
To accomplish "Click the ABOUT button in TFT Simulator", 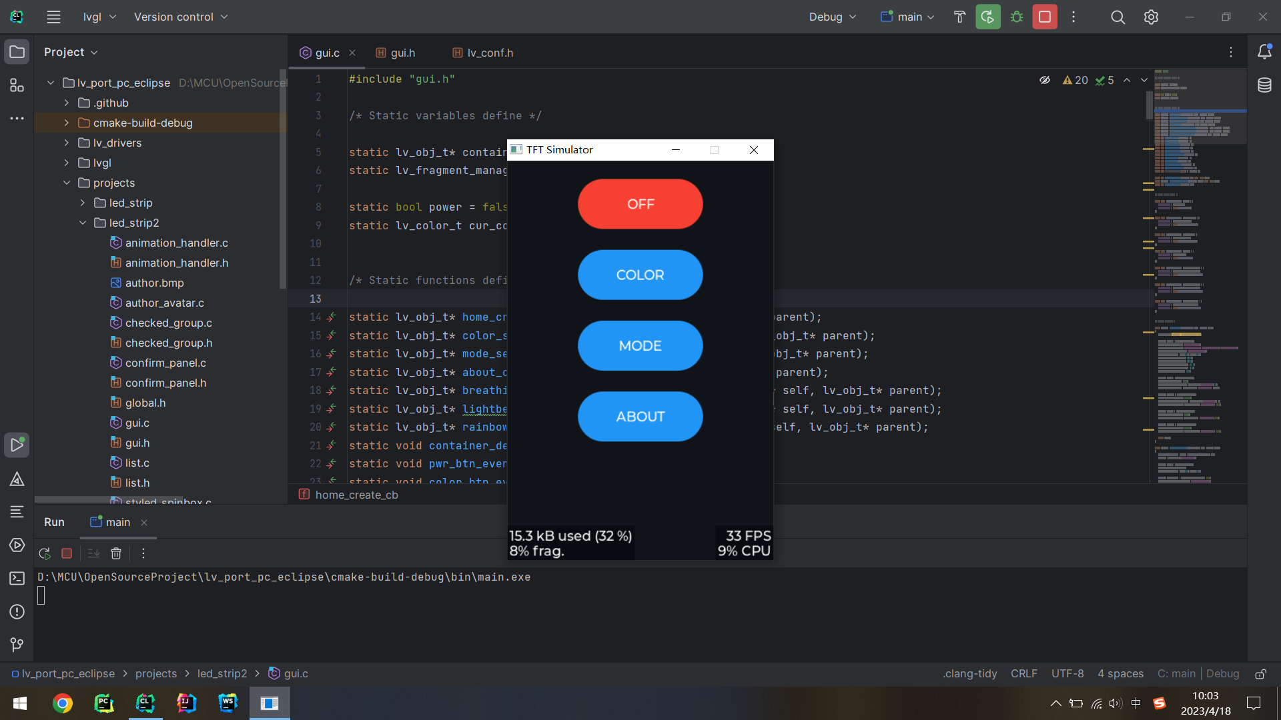I will 640,416.
